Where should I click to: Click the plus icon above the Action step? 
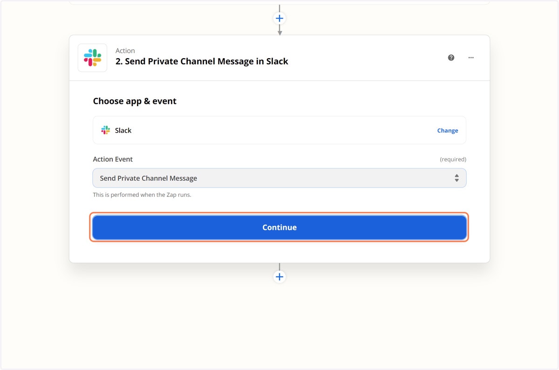pyautogui.click(x=279, y=19)
